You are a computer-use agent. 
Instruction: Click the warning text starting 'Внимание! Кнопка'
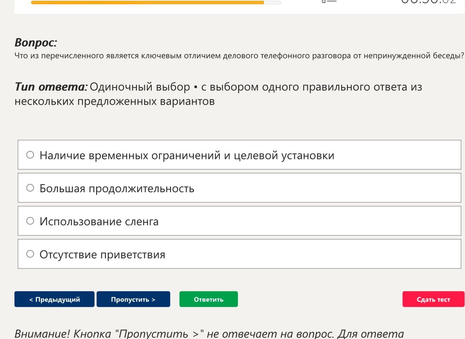point(209,334)
